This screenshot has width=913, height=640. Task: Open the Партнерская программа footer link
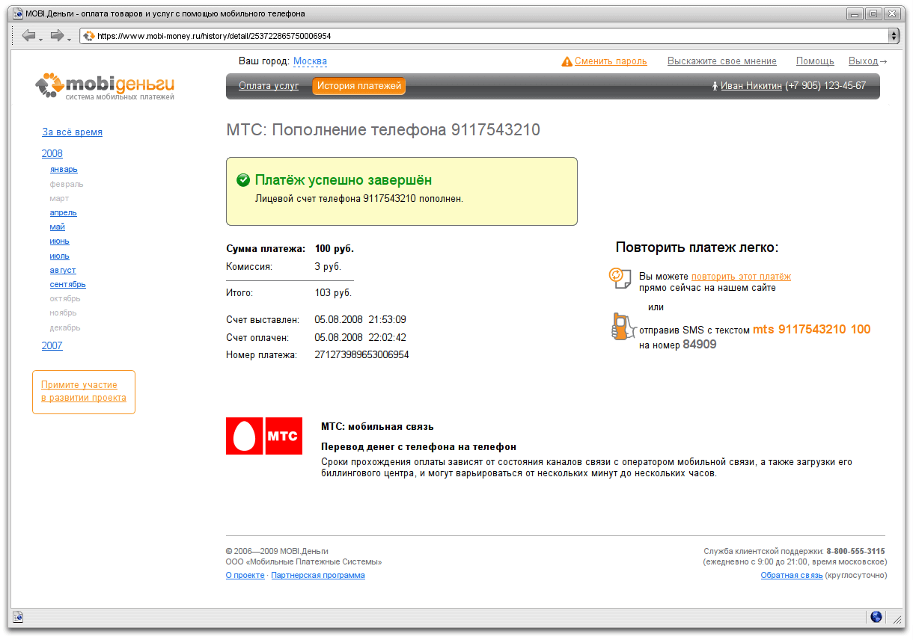pos(318,576)
